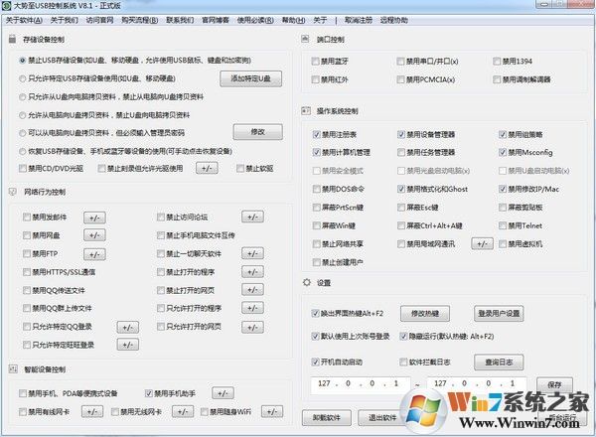The image size is (596, 437).
Task: Click 联系我们 in the menu bar
Action: pyautogui.click(x=180, y=20)
